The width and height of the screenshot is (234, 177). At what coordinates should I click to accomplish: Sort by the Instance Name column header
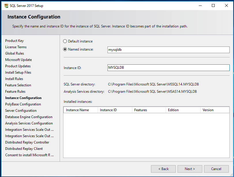(77, 110)
